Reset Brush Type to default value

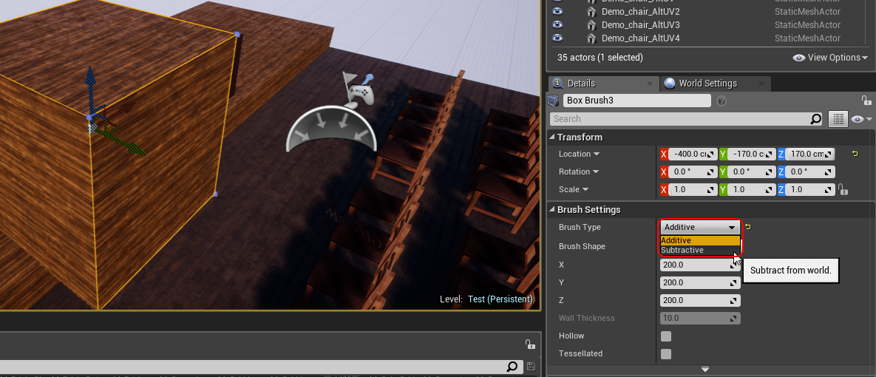coord(747,227)
